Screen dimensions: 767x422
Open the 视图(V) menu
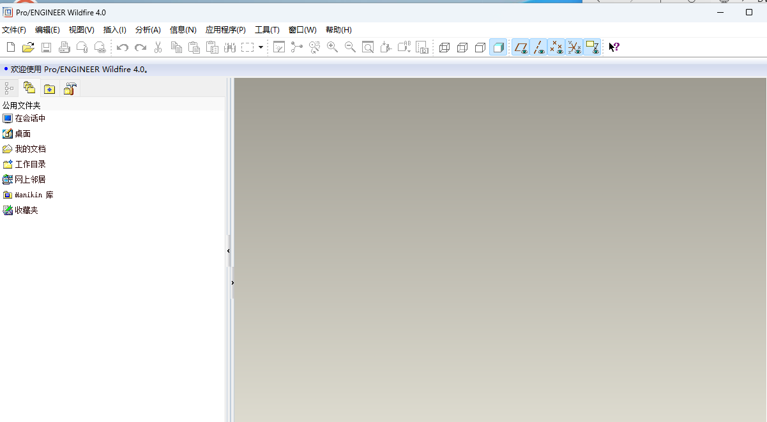tap(82, 30)
